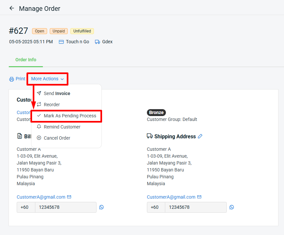
Task: Choose Reorder in the actions menu
Action: [52, 105]
